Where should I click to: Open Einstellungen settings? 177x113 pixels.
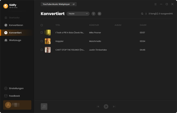(14, 88)
